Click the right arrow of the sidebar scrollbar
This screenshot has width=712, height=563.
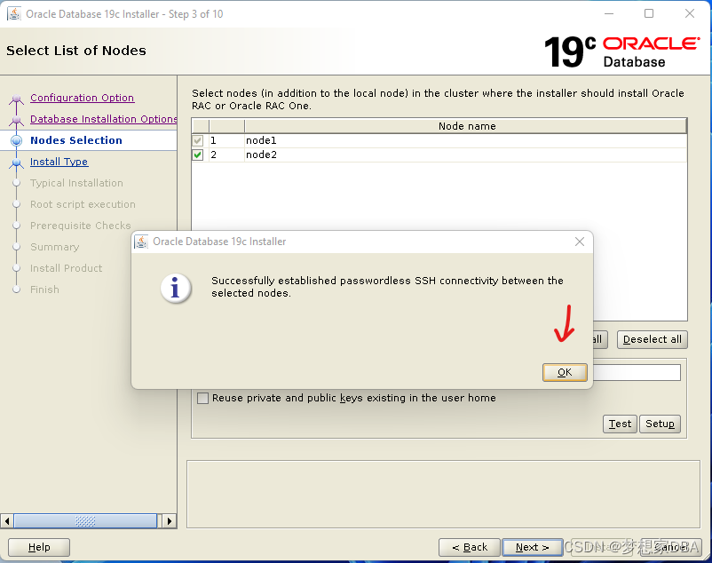click(x=170, y=520)
